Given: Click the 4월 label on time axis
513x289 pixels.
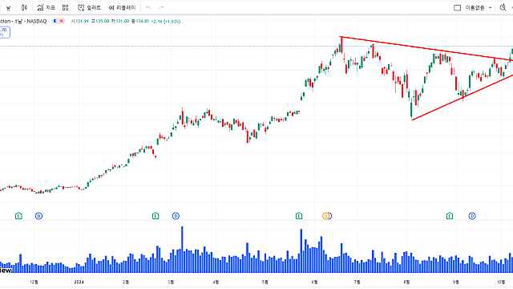Looking at the screenshot, I should pyautogui.click(x=216, y=282).
